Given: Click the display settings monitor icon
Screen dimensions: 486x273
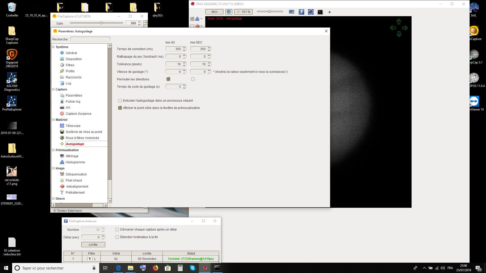Looking at the screenshot, I should [x=292, y=12].
